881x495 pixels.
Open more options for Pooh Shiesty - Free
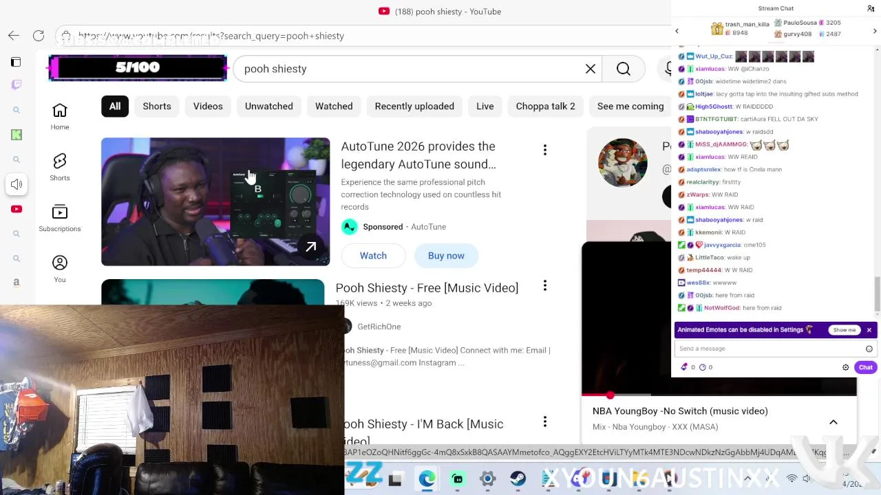545,285
